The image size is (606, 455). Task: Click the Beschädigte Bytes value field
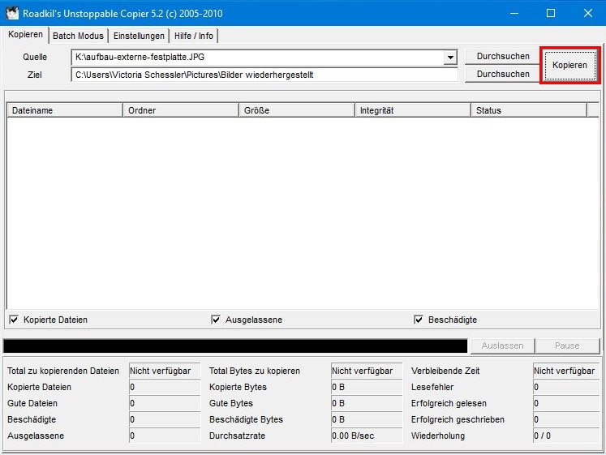(367, 419)
